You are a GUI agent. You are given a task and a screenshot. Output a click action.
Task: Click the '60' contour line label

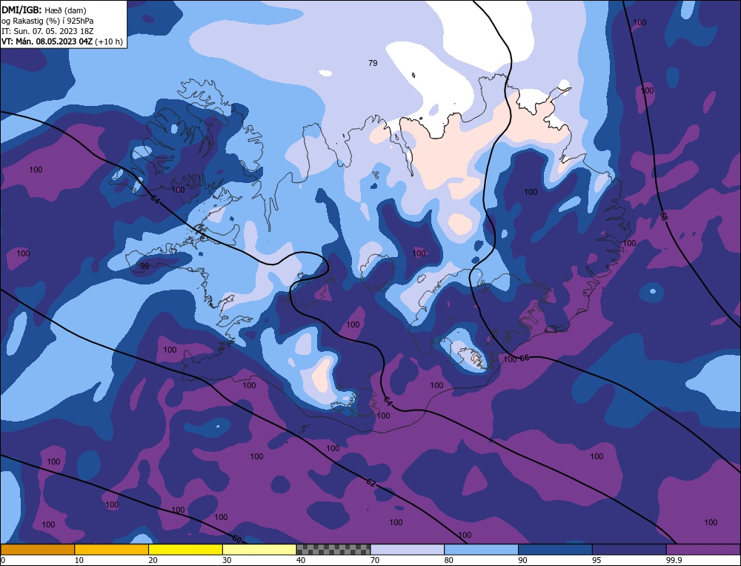[237, 538]
